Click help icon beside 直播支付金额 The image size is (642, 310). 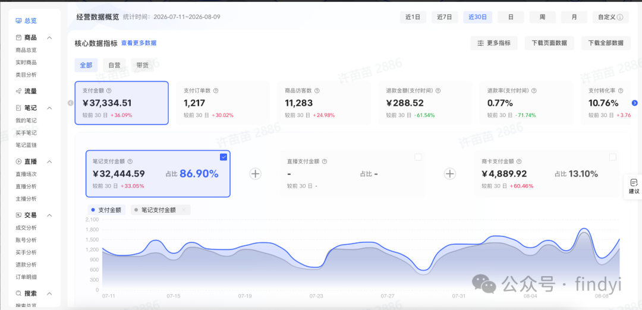325,162
